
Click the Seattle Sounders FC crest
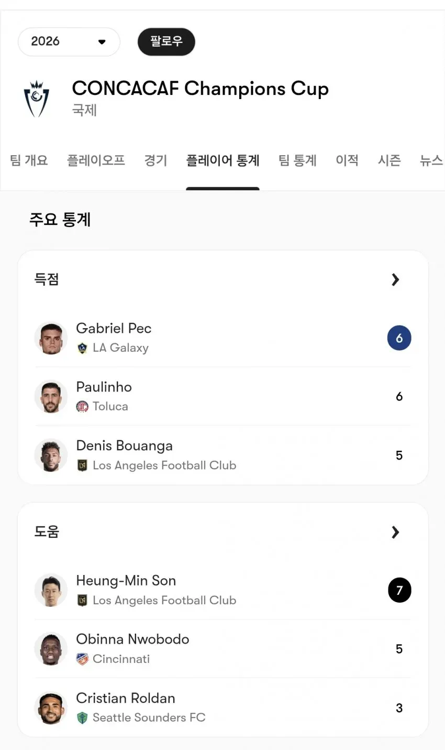point(82,718)
